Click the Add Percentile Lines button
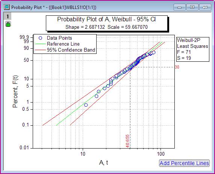The image size is (215, 174). 184,163
